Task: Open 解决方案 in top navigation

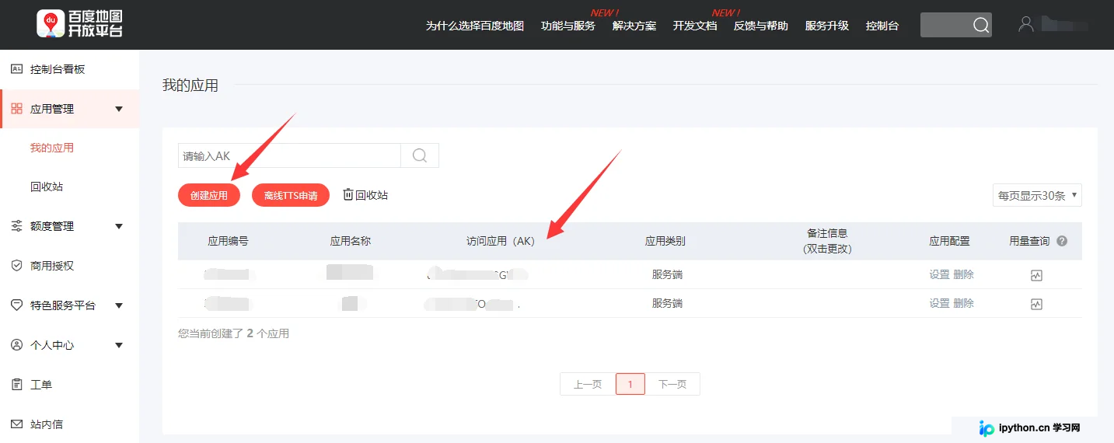Action: tap(634, 26)
